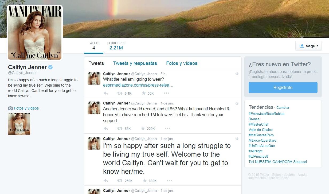
Task: Click the Regístrate sign-up button
Action: pos(283,87)
